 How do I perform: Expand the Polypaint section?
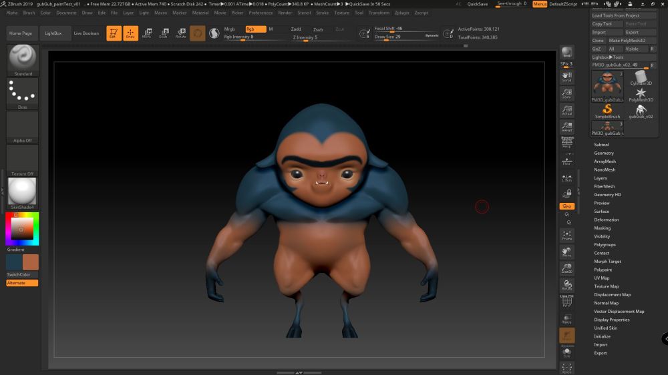(603, 270)
